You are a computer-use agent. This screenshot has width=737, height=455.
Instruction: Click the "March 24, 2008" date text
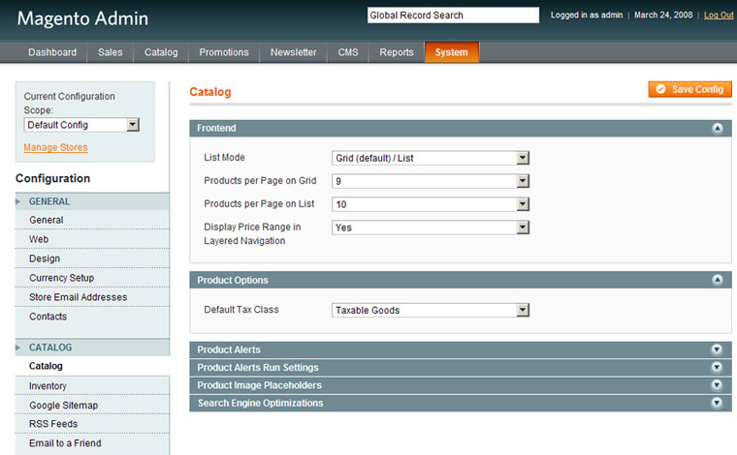663,15
